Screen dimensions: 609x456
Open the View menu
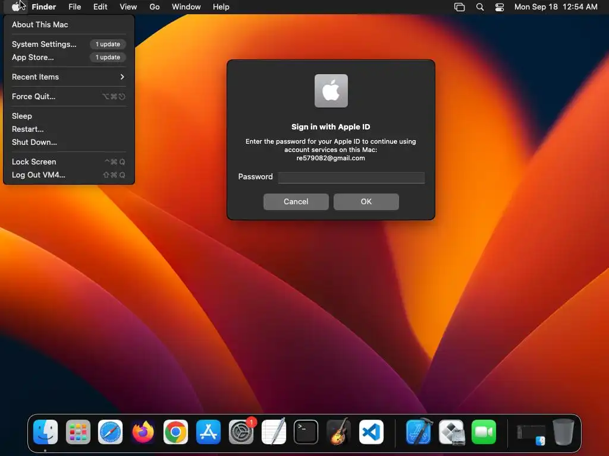(x=128, y=7)
